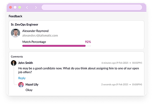153x106 pixels.
Task: Click the John Smith commenter name
Action: coord(25,63)
